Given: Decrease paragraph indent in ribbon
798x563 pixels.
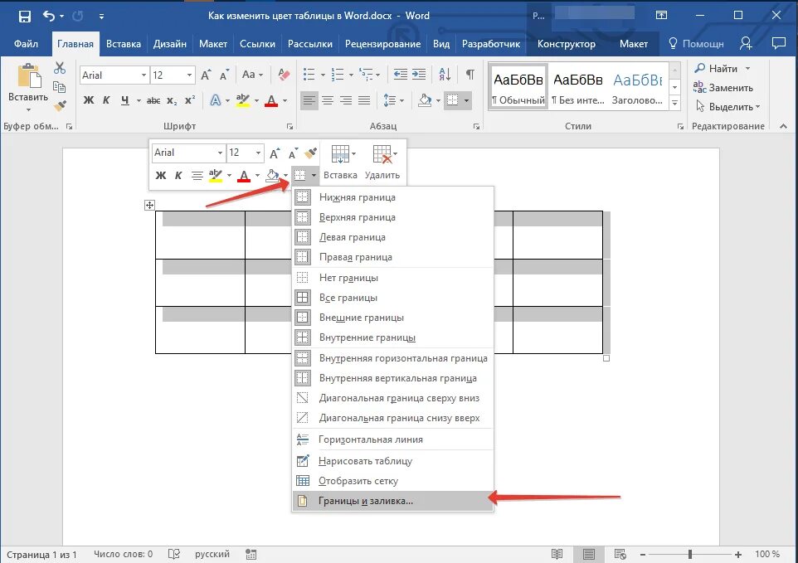Looking at the screenshot, I should (401, 75).
